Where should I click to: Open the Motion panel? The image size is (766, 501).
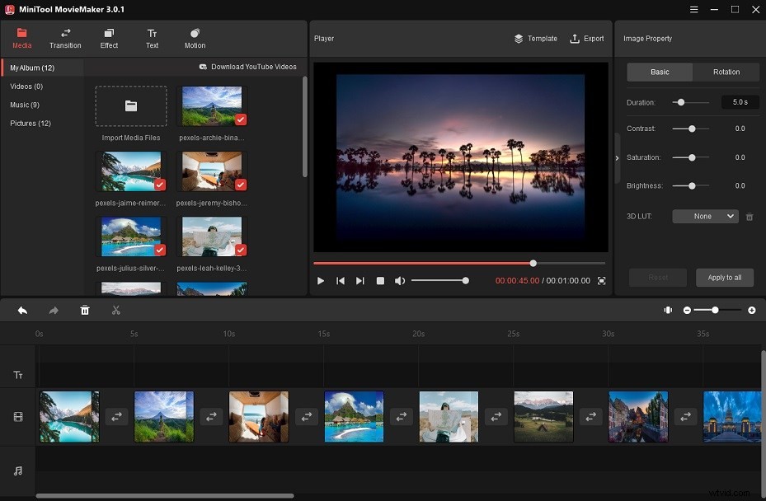pos(195,38)
